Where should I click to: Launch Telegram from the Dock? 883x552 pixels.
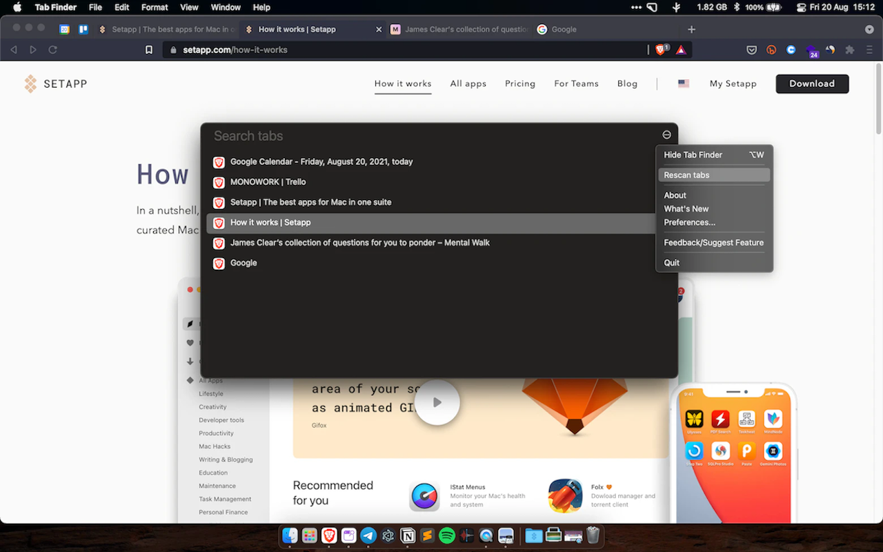pyautogui.click(x=368, y=535)
